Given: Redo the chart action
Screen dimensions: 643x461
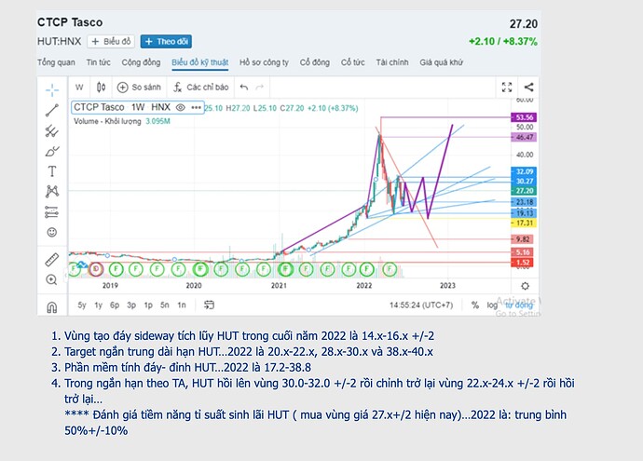Looking at the screenshot, I should coord(260,88).
